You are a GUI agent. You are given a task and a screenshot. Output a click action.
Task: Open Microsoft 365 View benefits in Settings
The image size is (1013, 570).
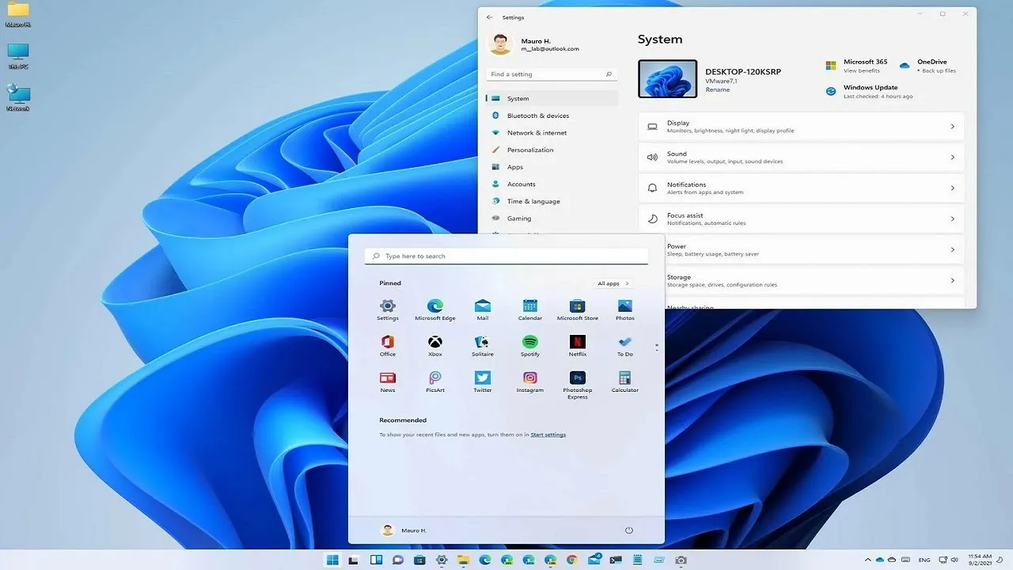click(856, 66)
